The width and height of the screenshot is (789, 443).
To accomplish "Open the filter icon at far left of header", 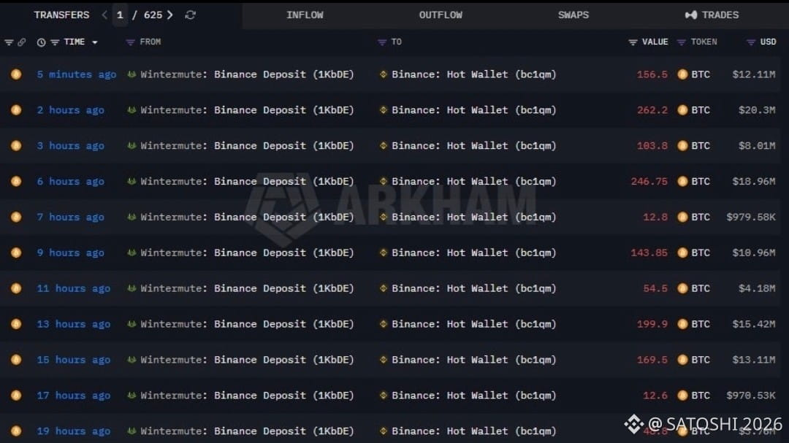I will [x=9, y=42].
